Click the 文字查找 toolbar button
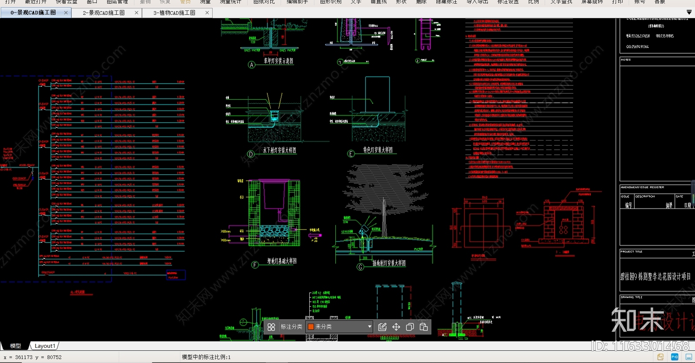The width and height of the screenshot is (695, 363). pyautogui.click(x=561, y=2)
